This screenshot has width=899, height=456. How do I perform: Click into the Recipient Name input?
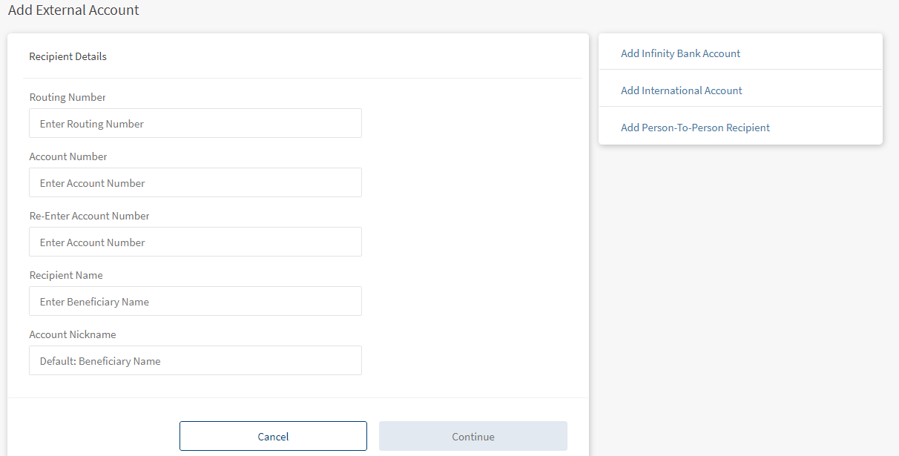(195, 301)
